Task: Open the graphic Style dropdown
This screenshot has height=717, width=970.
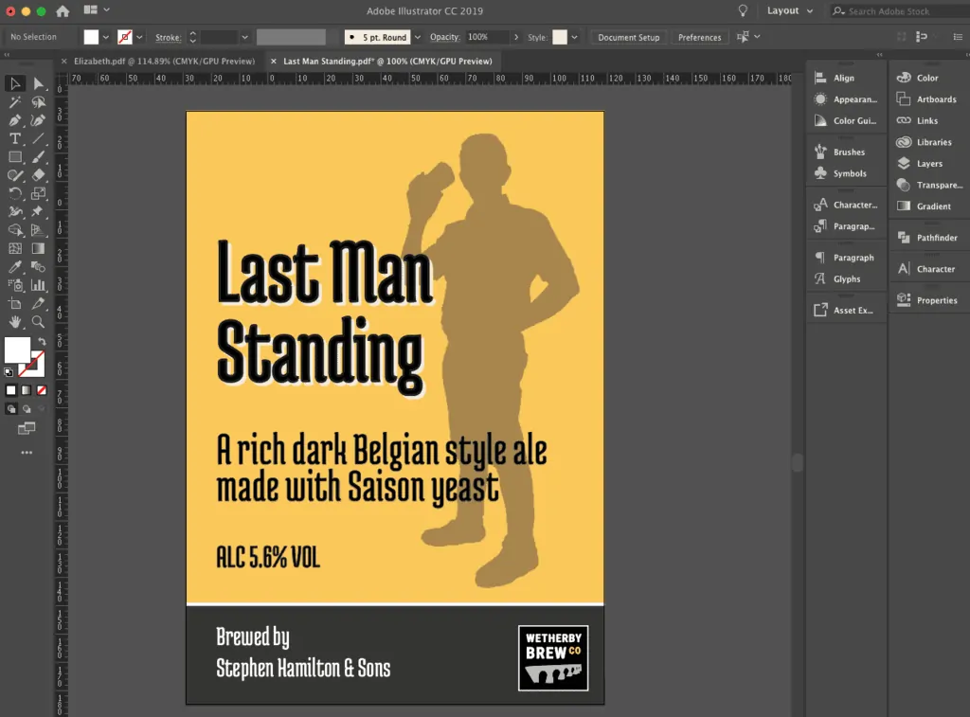Action: pos(575,37)
